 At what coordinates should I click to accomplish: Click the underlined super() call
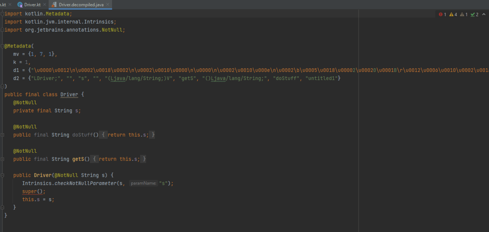(x=33, y=191)
